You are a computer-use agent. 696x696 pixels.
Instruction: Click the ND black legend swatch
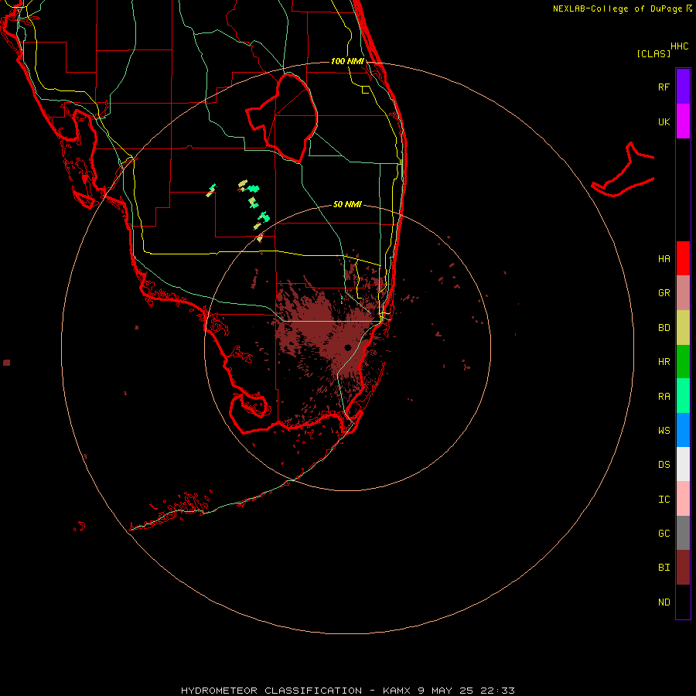(683, 602)
